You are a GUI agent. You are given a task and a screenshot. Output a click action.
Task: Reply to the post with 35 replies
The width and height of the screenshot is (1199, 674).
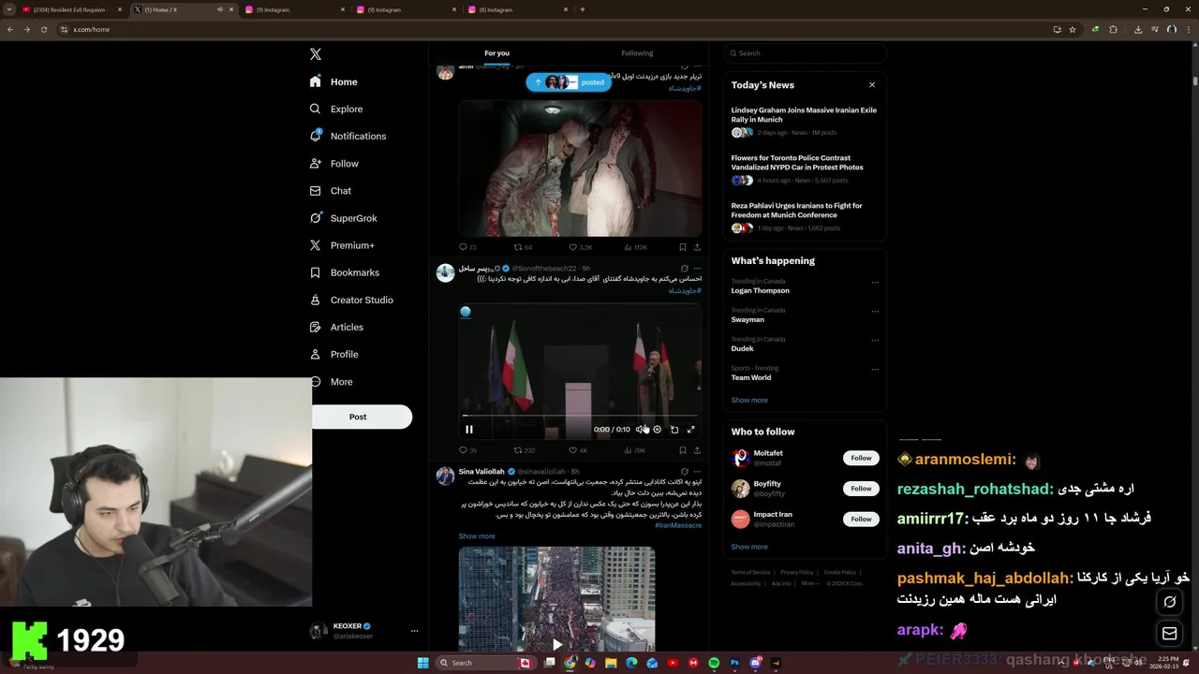tap(467, 450)
